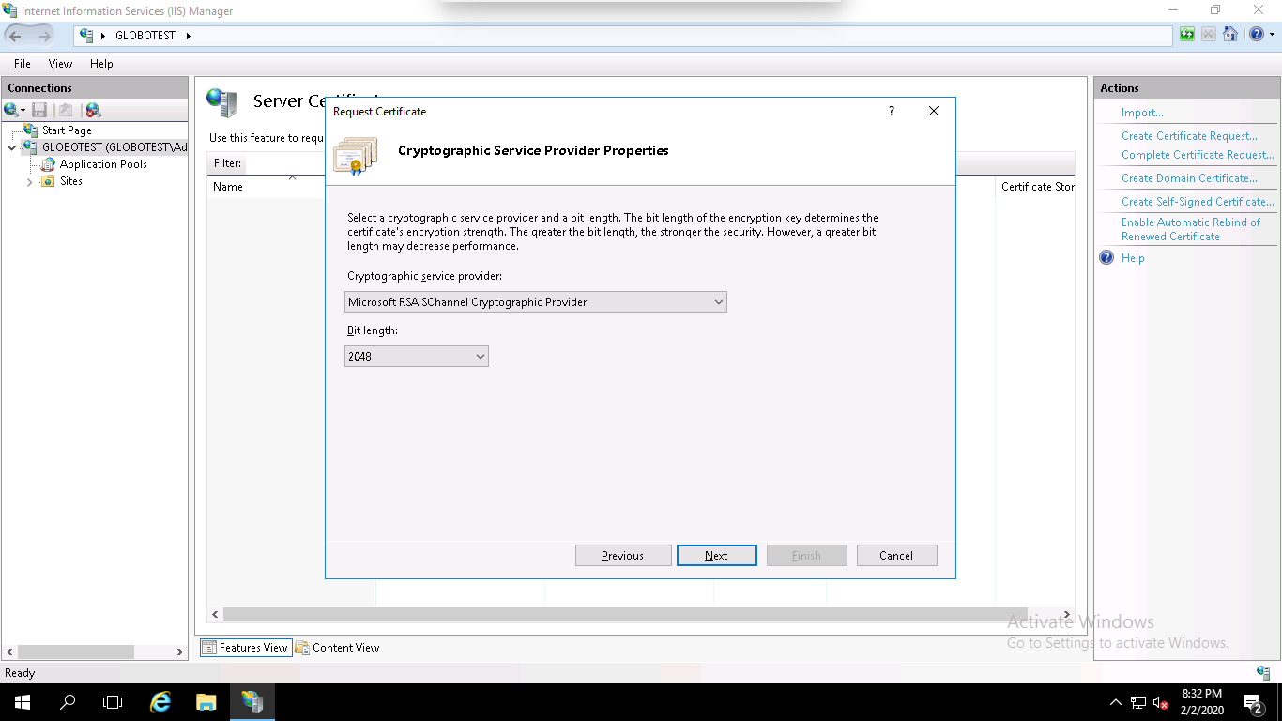Click the gray Stop icon in address bar
Image resolution: width=1282 pixels, height=721 pixels.
coord(1208,35)
